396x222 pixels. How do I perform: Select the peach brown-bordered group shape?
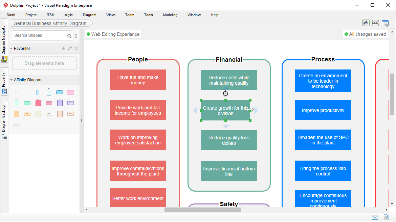(60, 113)
